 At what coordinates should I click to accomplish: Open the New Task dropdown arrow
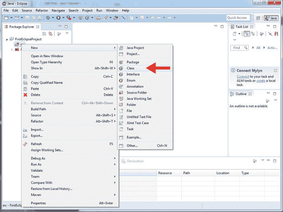pos(239,34)
